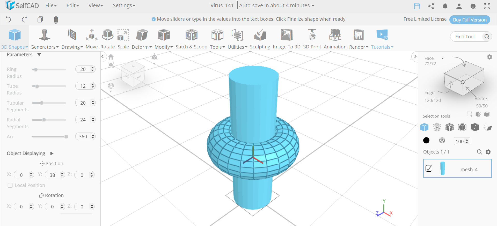Toggle the wireframe cube selection mode
This screenshot has height=226, width=497.
[437, 127]
